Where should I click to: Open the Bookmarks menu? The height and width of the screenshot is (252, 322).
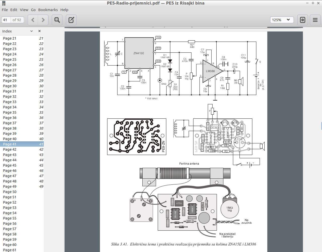(x=48, y=10)
